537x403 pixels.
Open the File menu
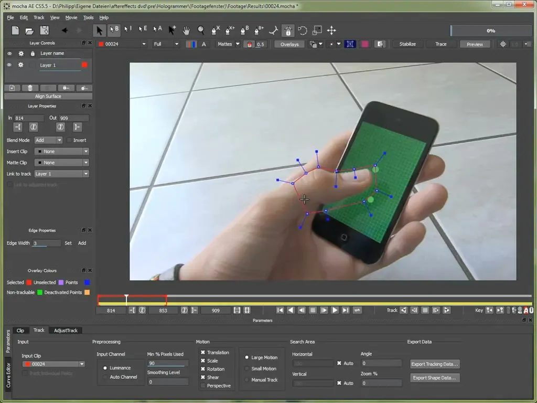[10, 17]
